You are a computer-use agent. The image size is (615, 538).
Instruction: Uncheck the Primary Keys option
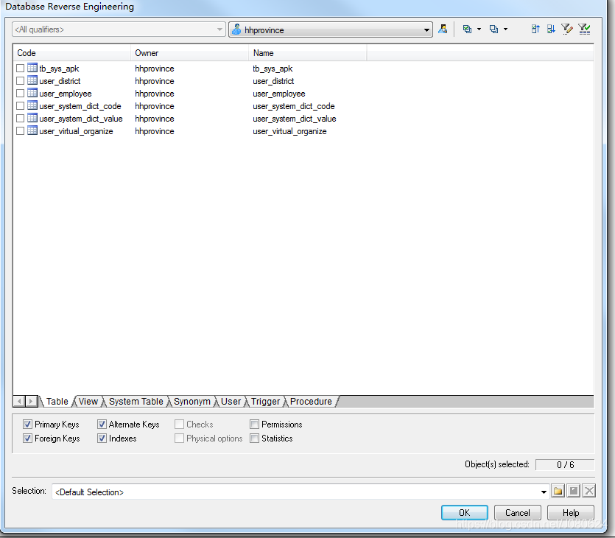click(x=27, y=425)
